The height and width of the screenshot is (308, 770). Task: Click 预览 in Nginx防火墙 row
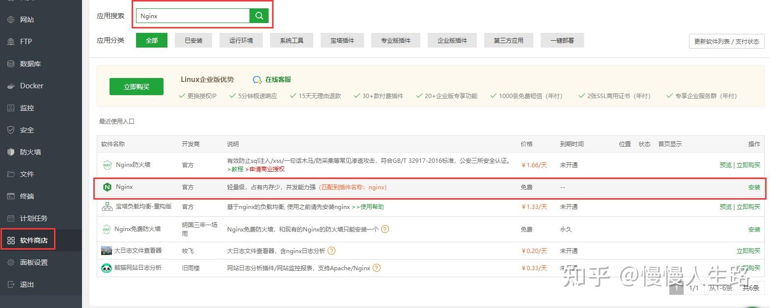[x=725, y=165]
